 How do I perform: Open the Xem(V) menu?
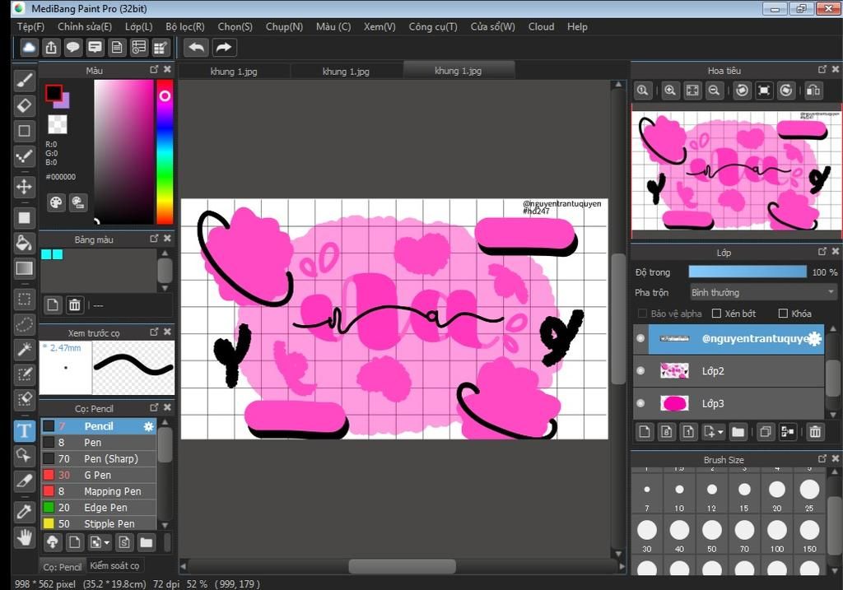pos(380,26)
